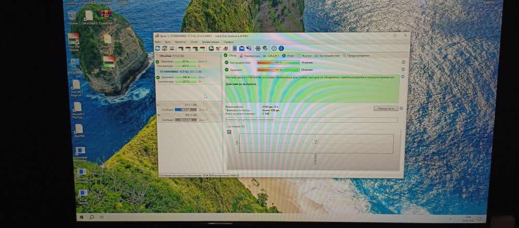Open taskbar search magnifier
Image resolution: width=519 pixels, height=228 pixels.
pos(92,217)
